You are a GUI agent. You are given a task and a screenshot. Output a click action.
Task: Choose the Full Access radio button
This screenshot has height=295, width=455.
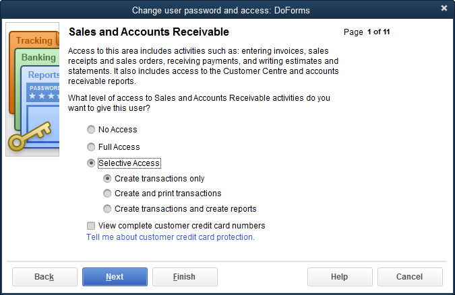(91, 146)
